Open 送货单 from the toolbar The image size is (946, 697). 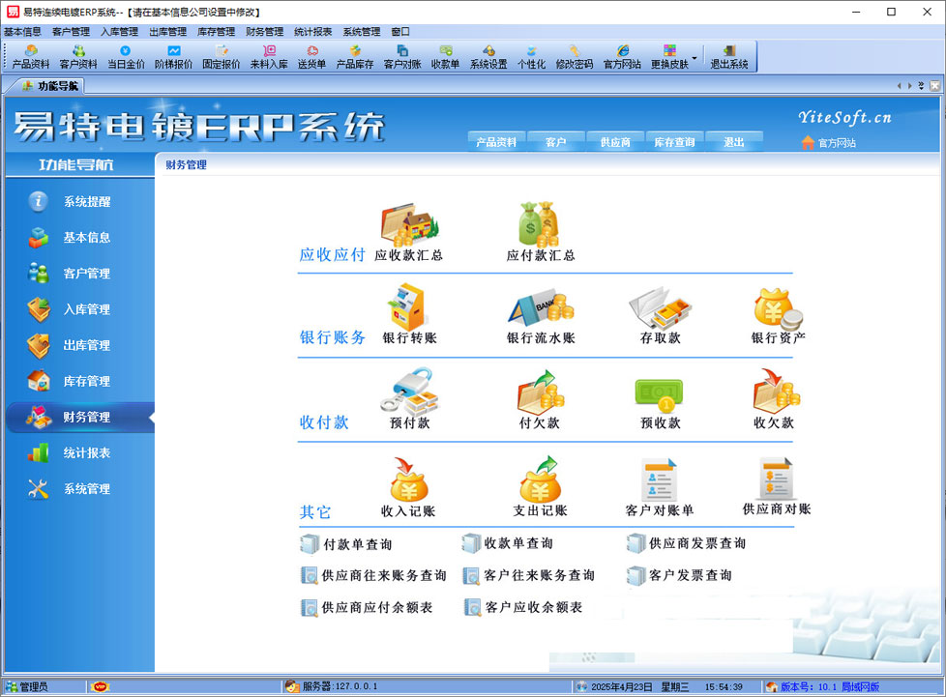tap(311, 57)
